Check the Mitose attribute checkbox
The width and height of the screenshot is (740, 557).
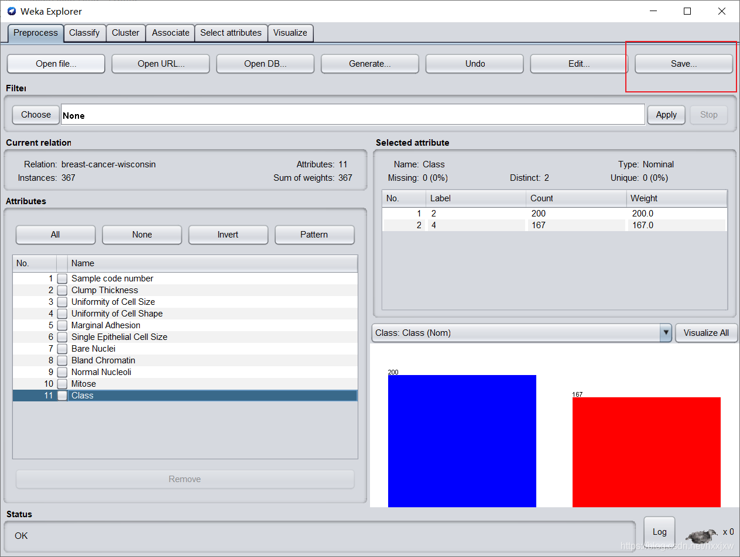62,384
